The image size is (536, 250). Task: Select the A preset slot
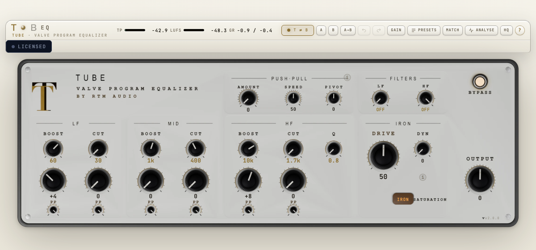(321, 30)
